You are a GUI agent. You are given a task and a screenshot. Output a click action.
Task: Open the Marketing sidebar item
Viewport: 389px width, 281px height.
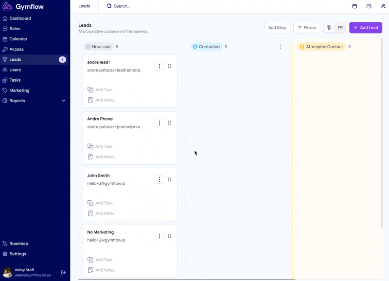34,90
